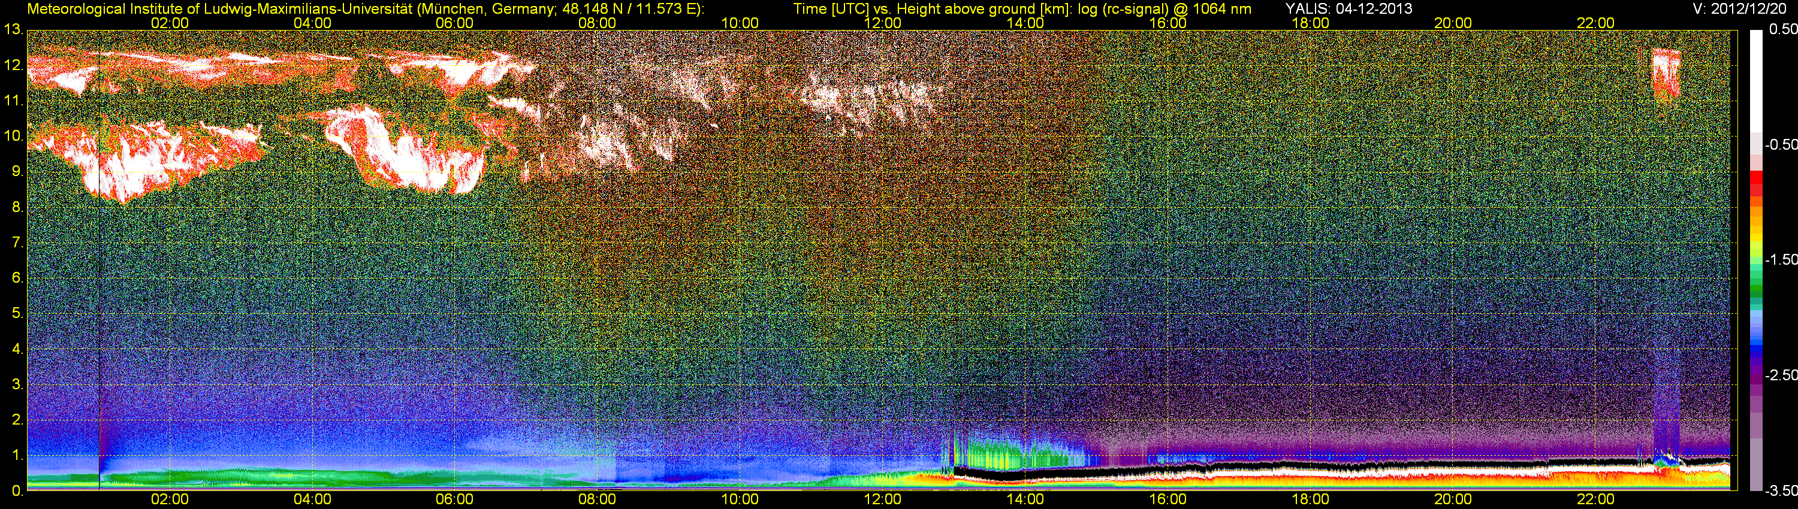This screenshot has height=509, width=1798.
Task: Click 18:00 on the top time axis
Action: tap(1310, 23)
